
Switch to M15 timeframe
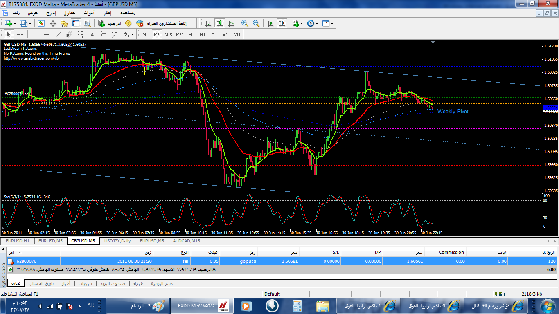[x=168, y=34]
